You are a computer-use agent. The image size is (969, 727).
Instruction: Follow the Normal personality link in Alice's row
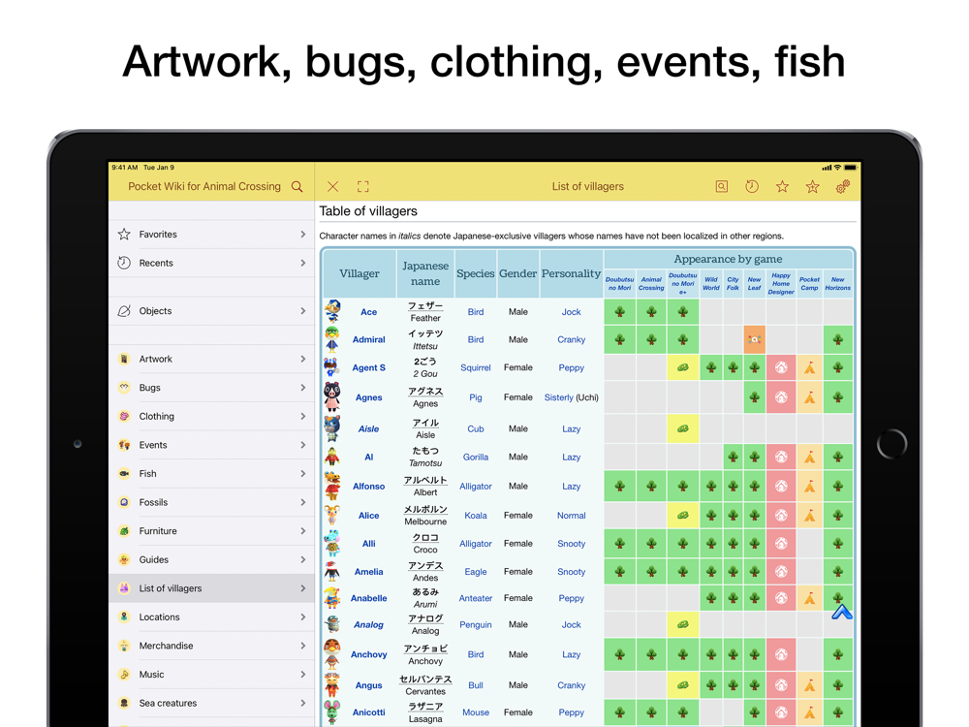[x=572, y=516]
